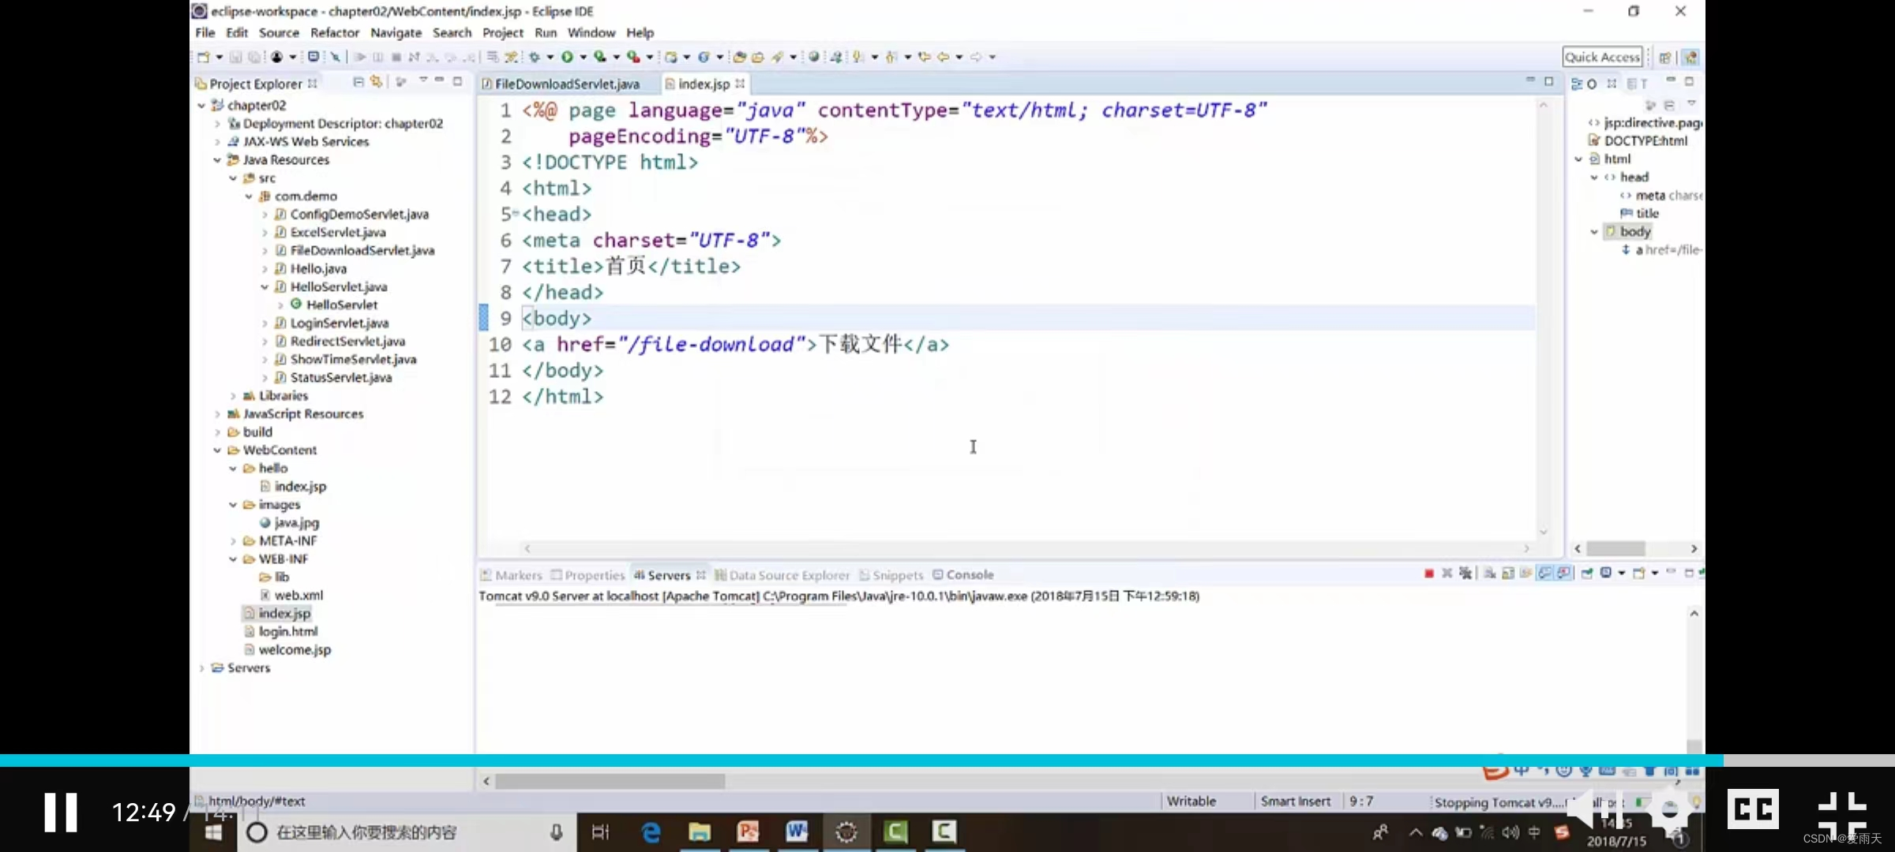The height and width of the screenshot is (852, 1895).
Task: Switch to the FileDownloadServlet.java editor tab
Action: [x=566, y=84]
